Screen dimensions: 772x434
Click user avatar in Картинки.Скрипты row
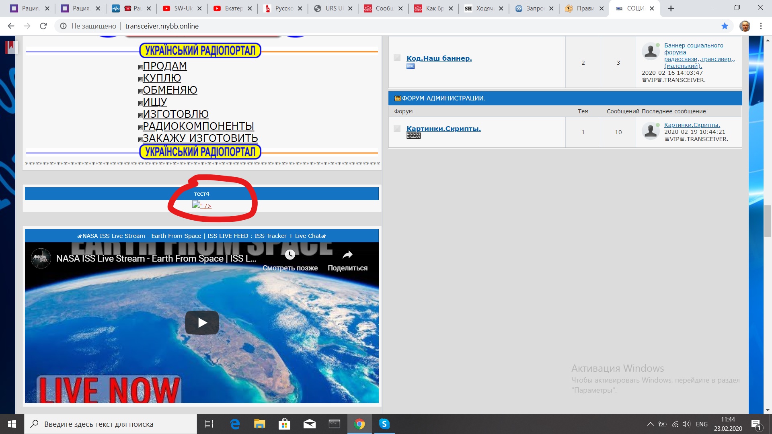coord(650,131)
